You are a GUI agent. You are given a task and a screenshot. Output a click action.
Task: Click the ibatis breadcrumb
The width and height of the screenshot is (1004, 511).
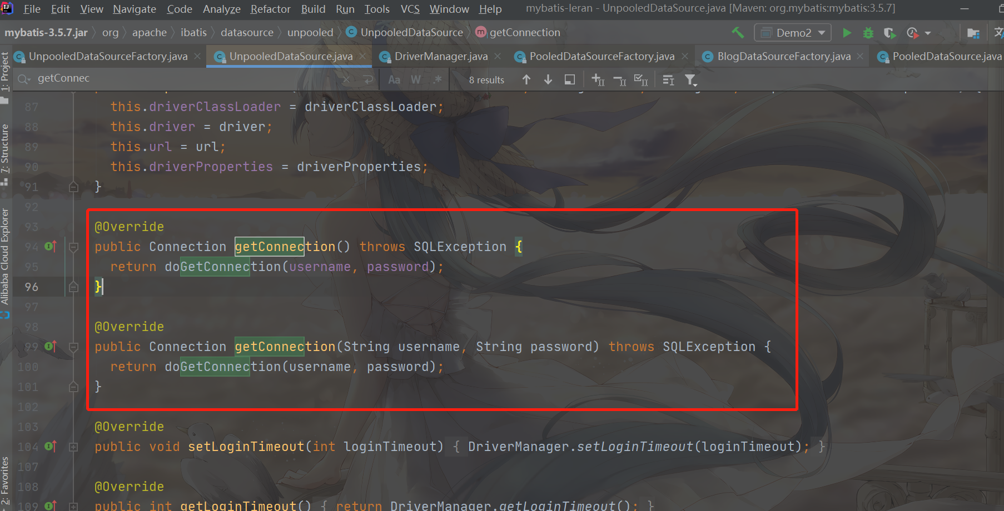pyautogui.click(x=193, y=32)
